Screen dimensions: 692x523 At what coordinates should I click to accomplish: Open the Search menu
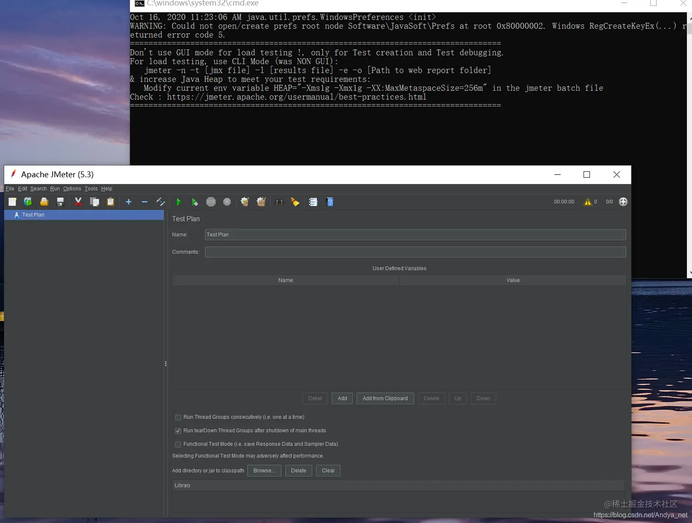[38, 189]
